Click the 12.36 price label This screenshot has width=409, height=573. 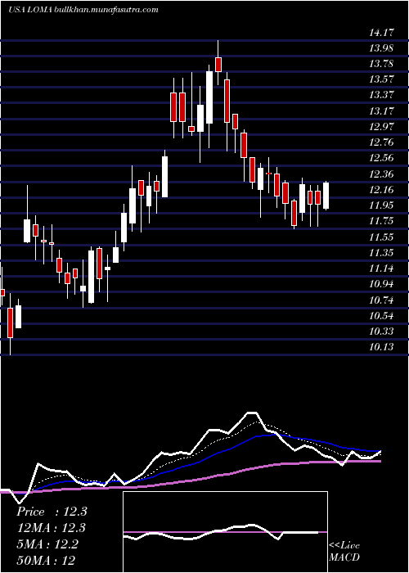[x=381, y=174]
